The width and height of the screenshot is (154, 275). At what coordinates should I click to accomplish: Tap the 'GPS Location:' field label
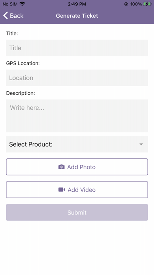(x=23, y=63)
